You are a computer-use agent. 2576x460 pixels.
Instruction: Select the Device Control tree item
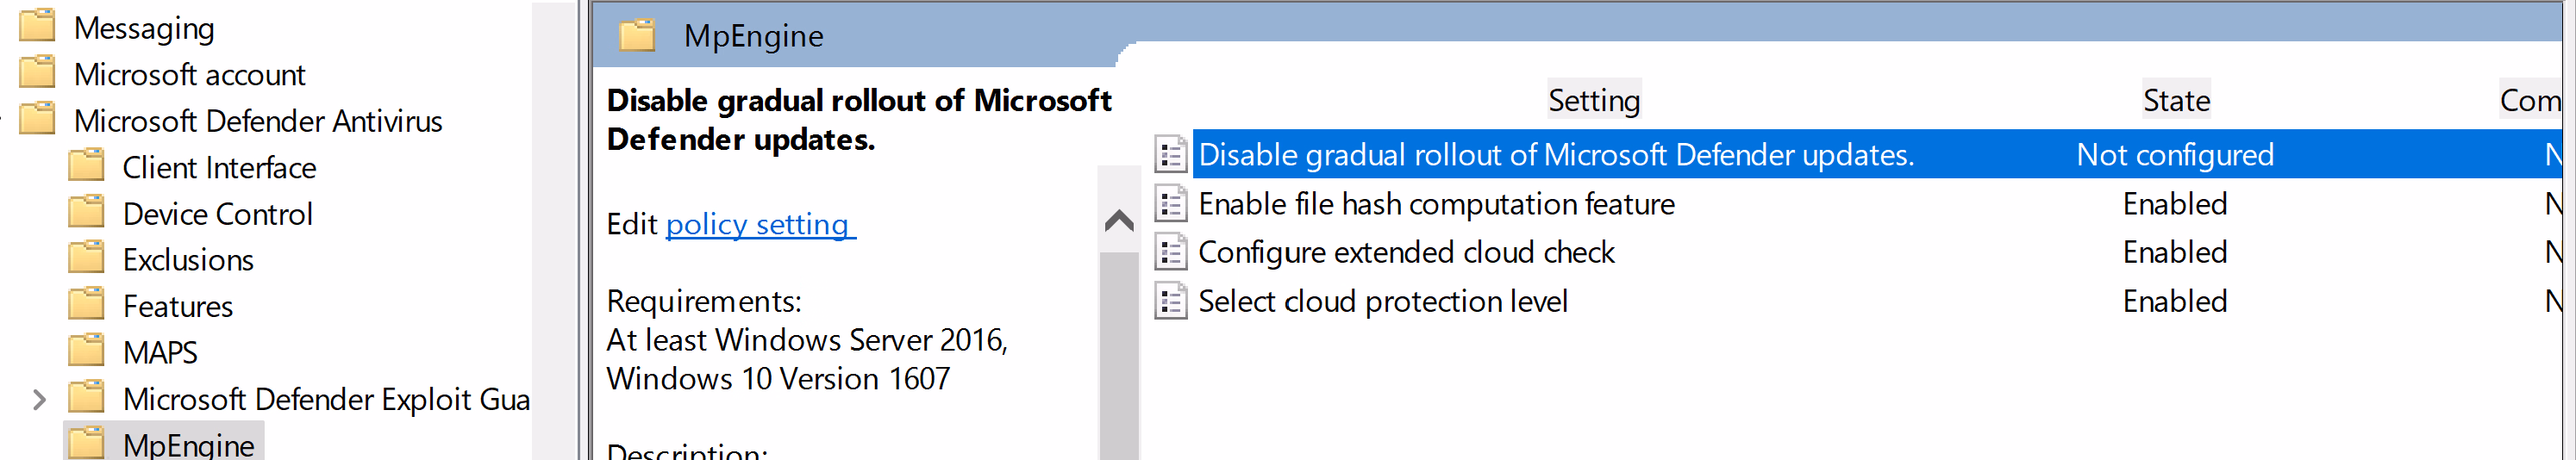(x=217, y=214)
